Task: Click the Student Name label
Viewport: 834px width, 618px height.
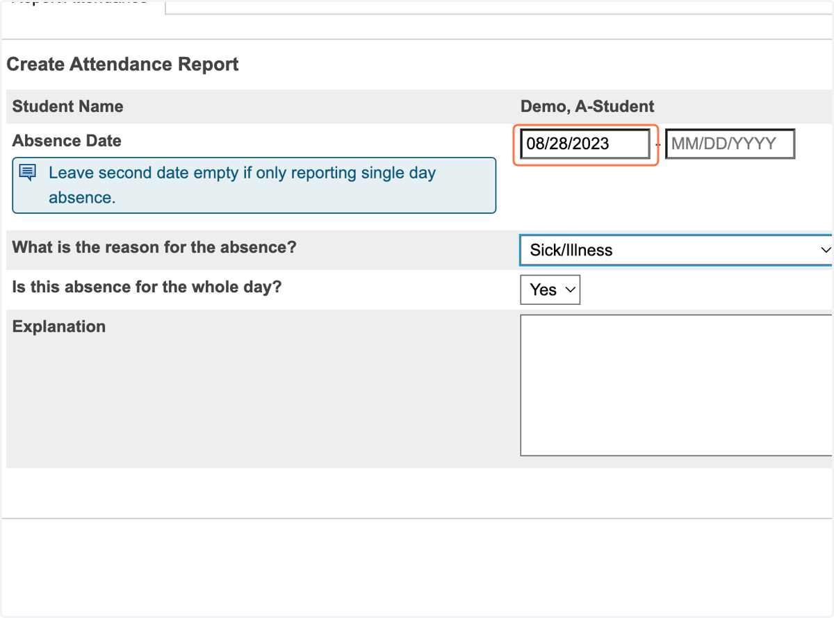Action: click(x=68, y=106)
